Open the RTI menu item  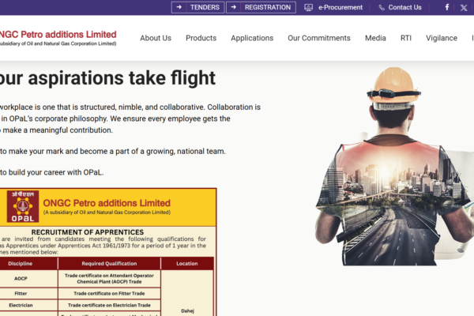click(406, 38)
